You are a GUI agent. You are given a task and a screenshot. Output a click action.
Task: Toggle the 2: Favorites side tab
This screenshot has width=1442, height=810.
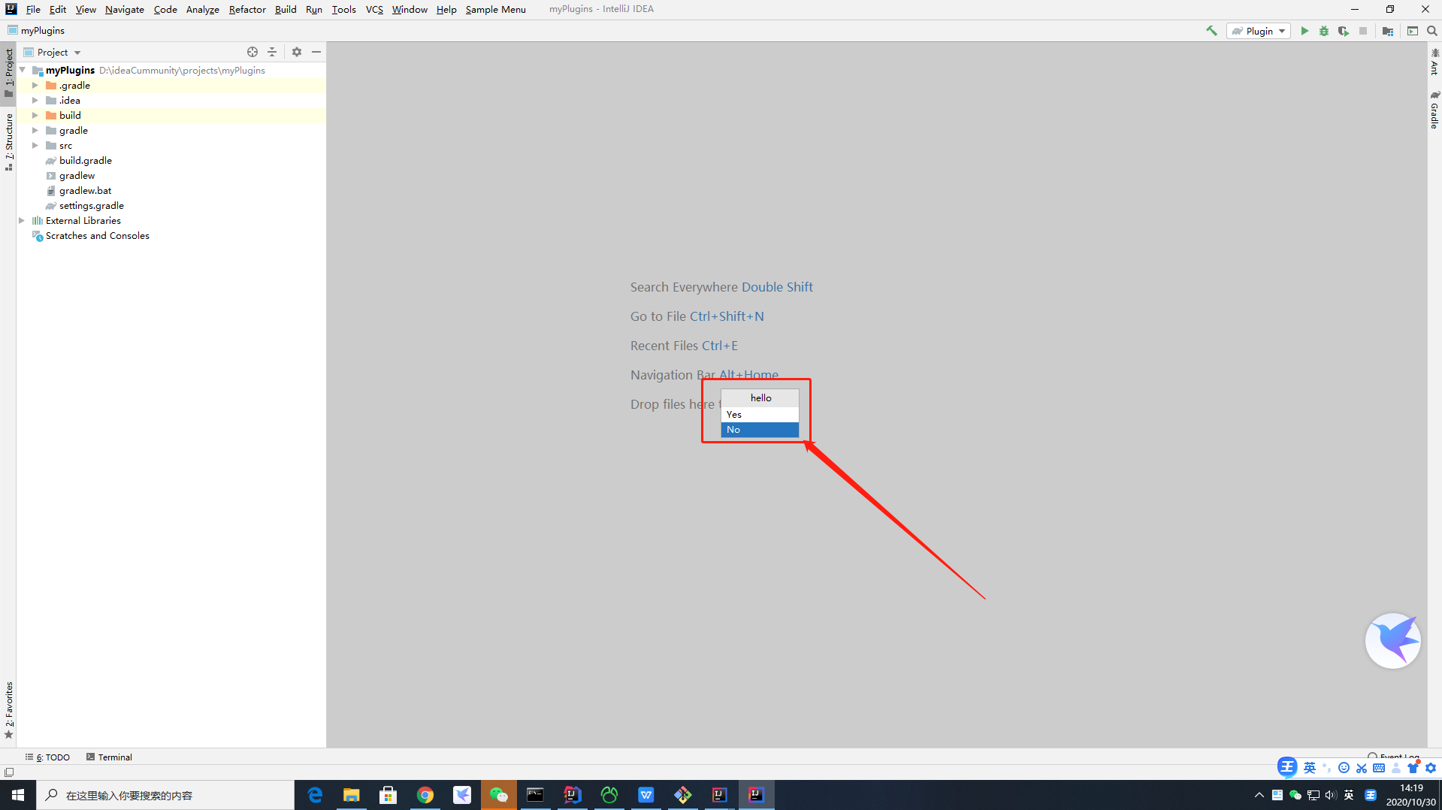9,709
